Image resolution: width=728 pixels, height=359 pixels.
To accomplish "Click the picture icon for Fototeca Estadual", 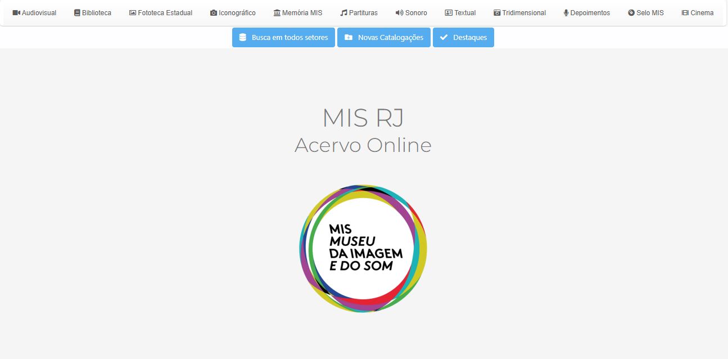I will click(133, 12).
